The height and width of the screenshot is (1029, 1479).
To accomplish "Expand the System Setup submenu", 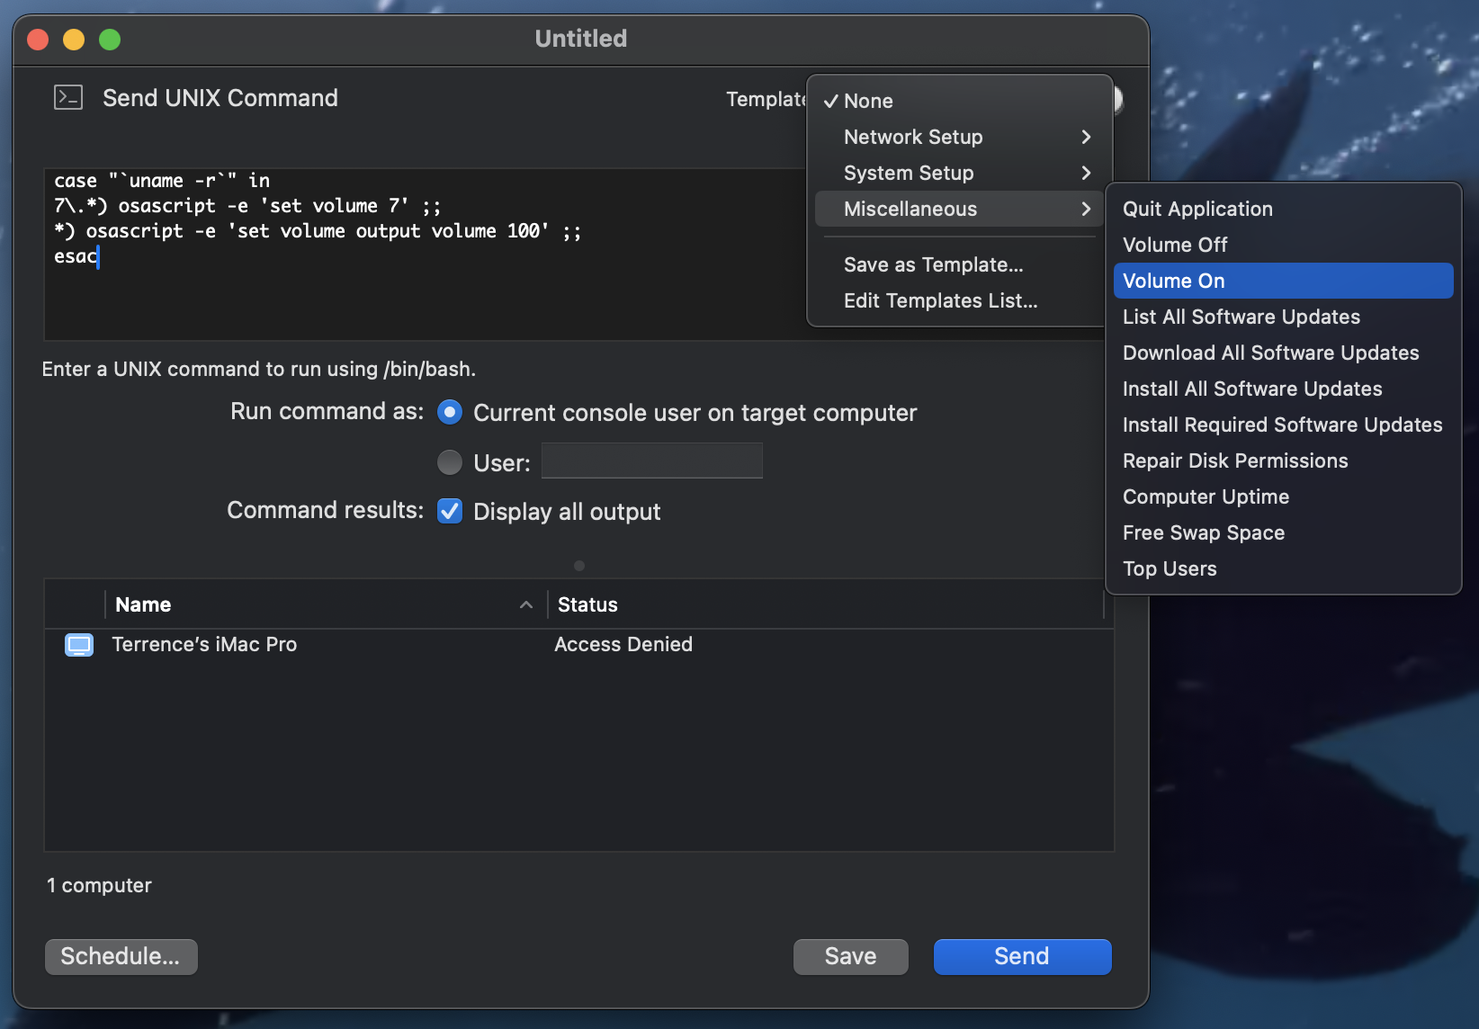I will tap(908, 173).
